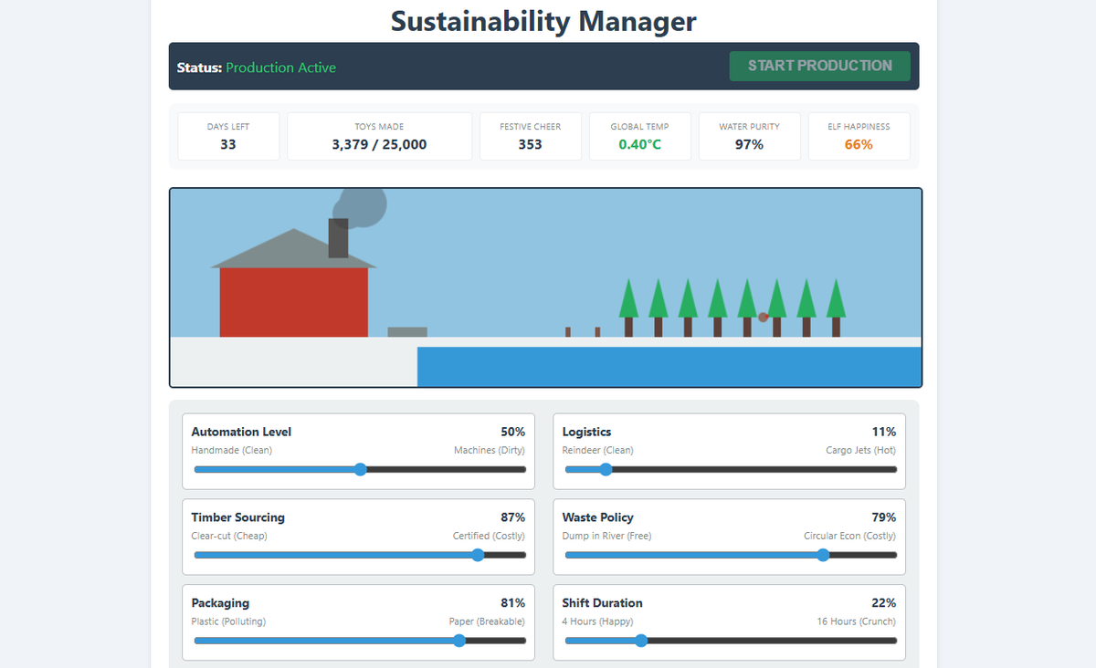The image size is (1096, 668).
Task: Click the Handmade (Clean) label
Action: (x=231, y=451)
